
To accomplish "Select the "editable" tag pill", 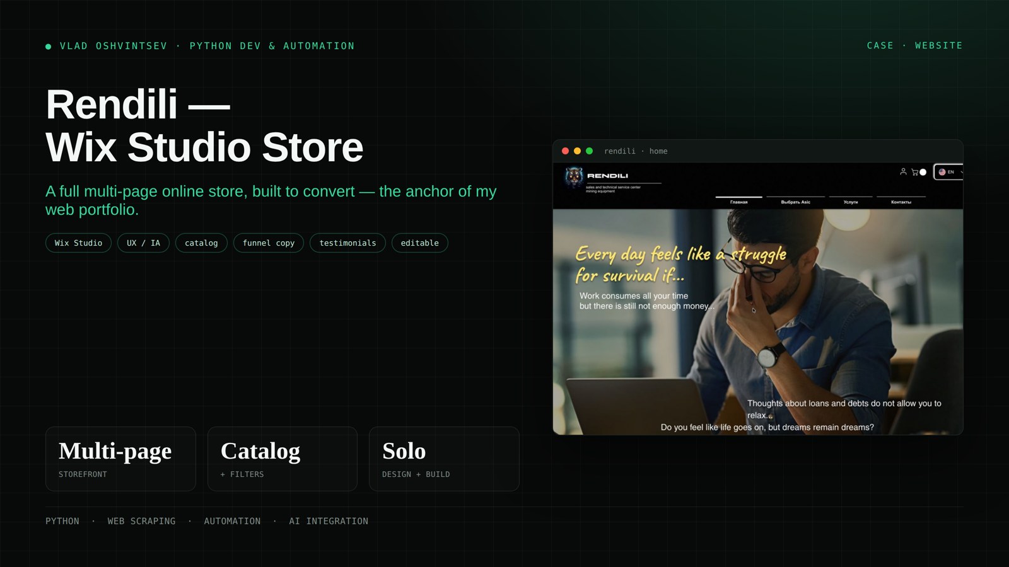I will click(420, 243).
